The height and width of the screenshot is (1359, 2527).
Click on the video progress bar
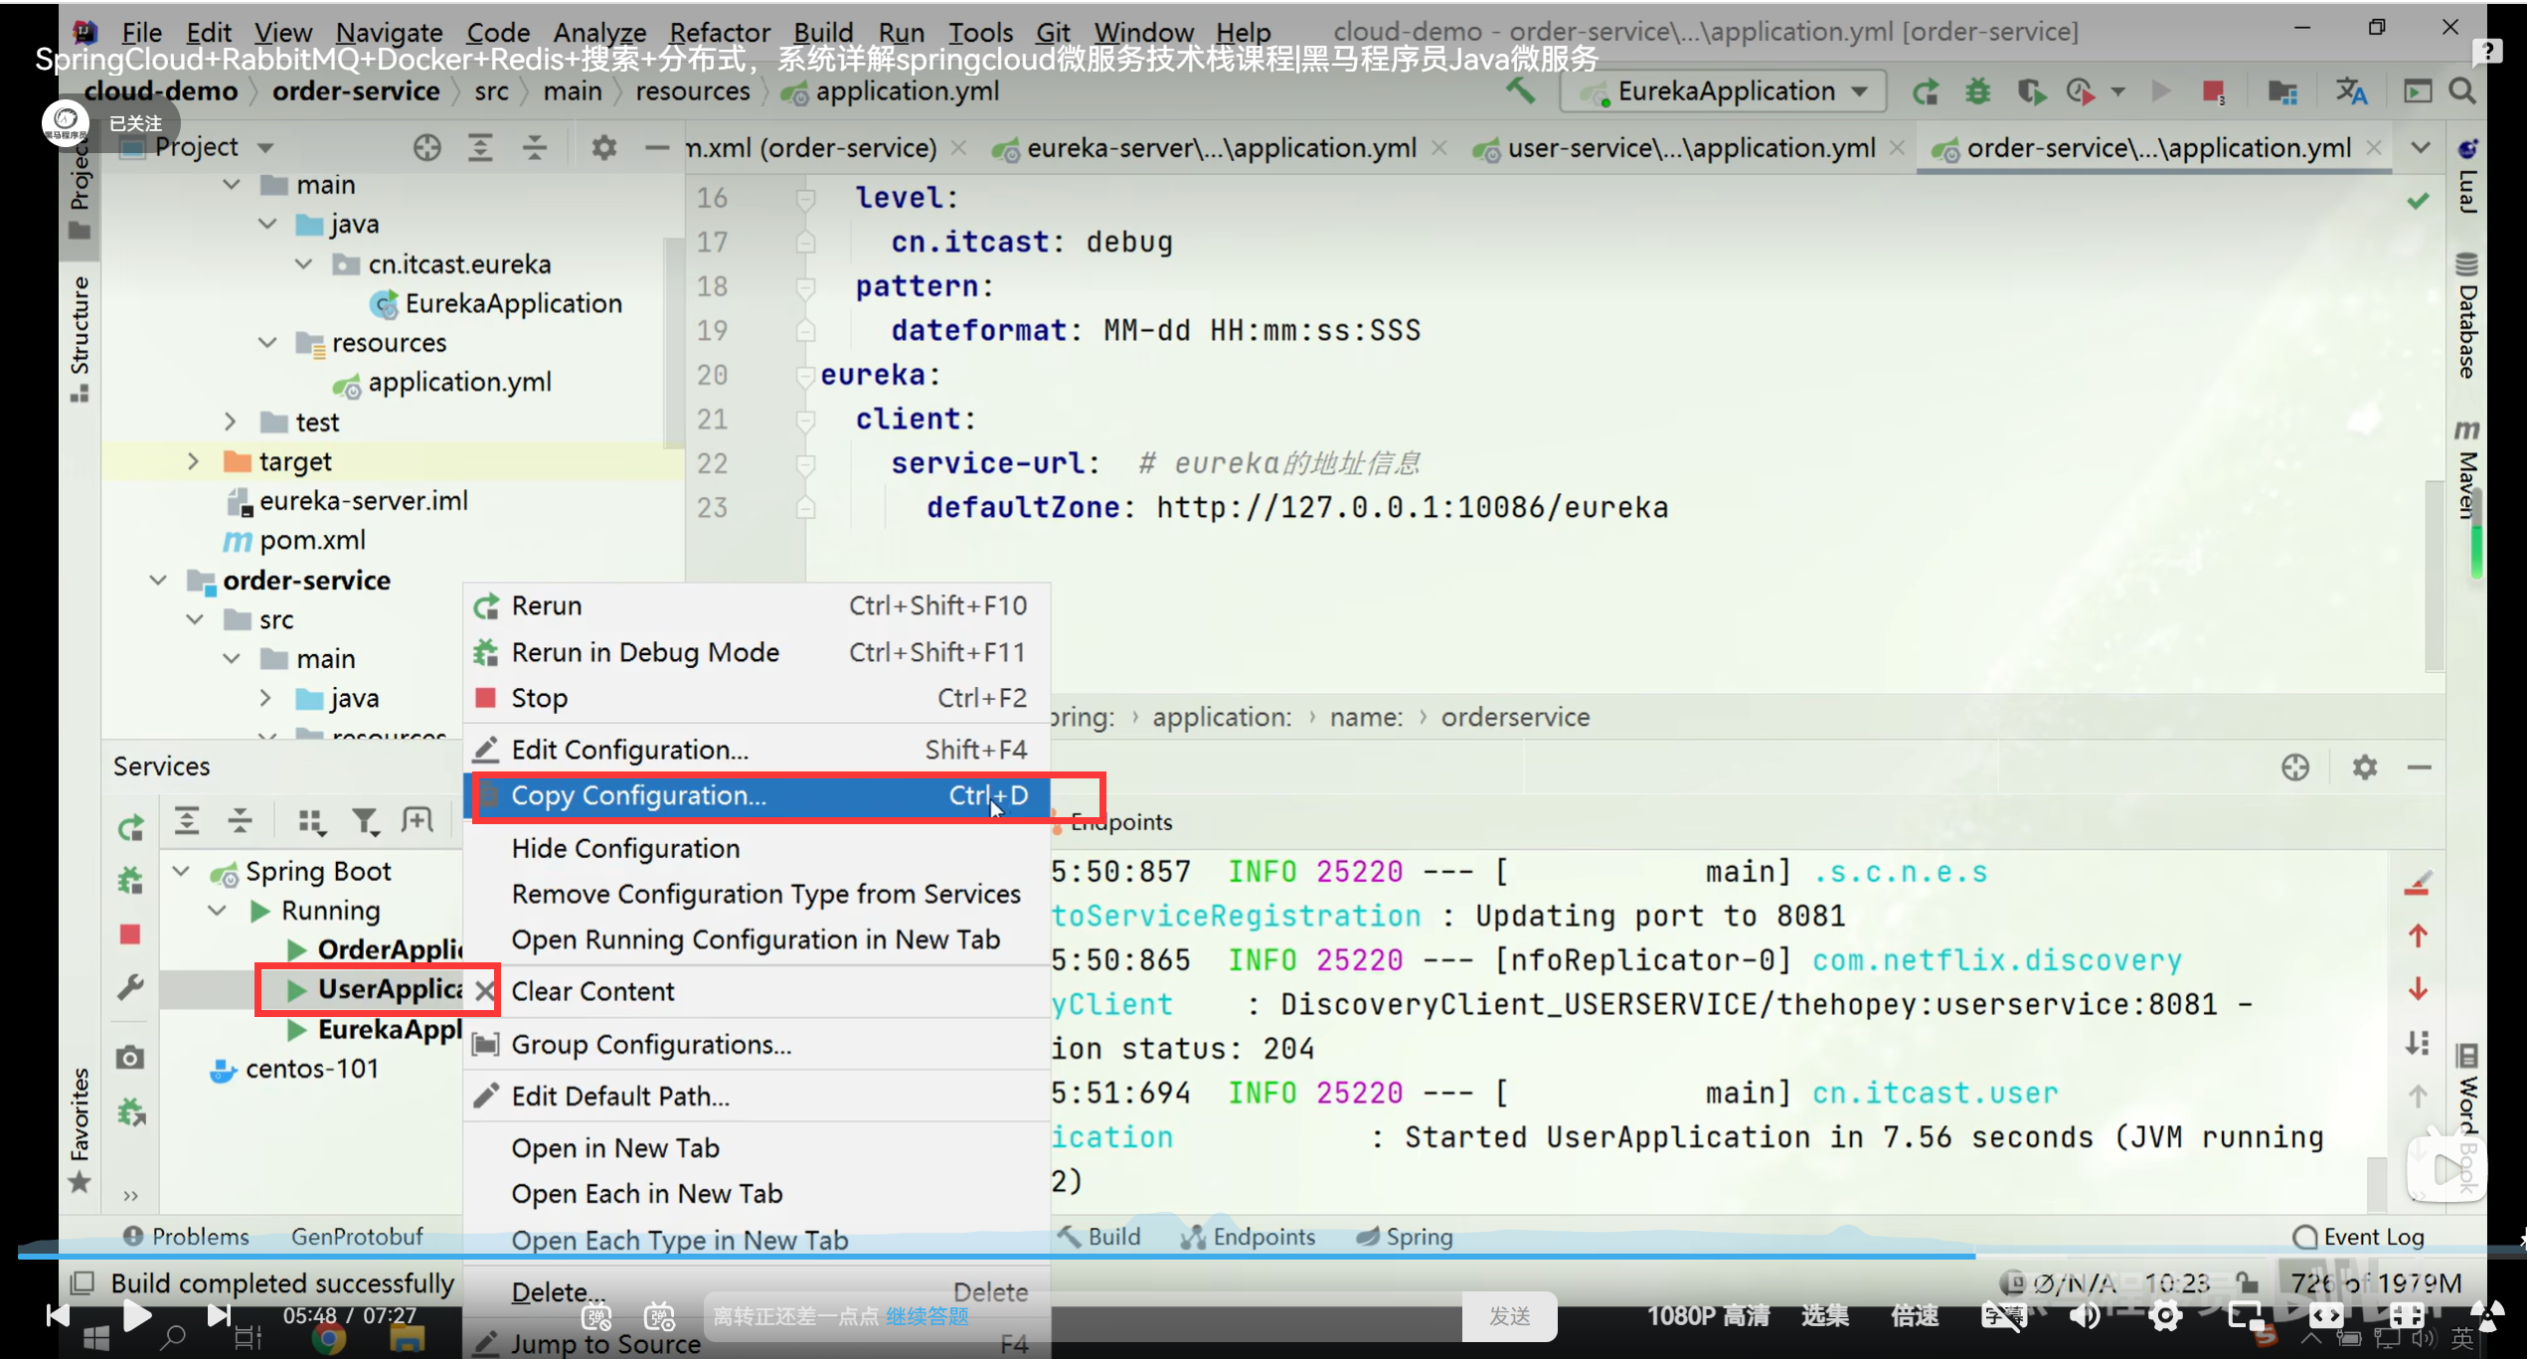(994, 1256)
